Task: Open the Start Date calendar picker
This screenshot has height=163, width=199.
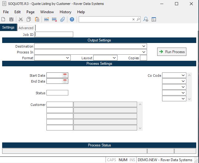Action: coord(65,75)
